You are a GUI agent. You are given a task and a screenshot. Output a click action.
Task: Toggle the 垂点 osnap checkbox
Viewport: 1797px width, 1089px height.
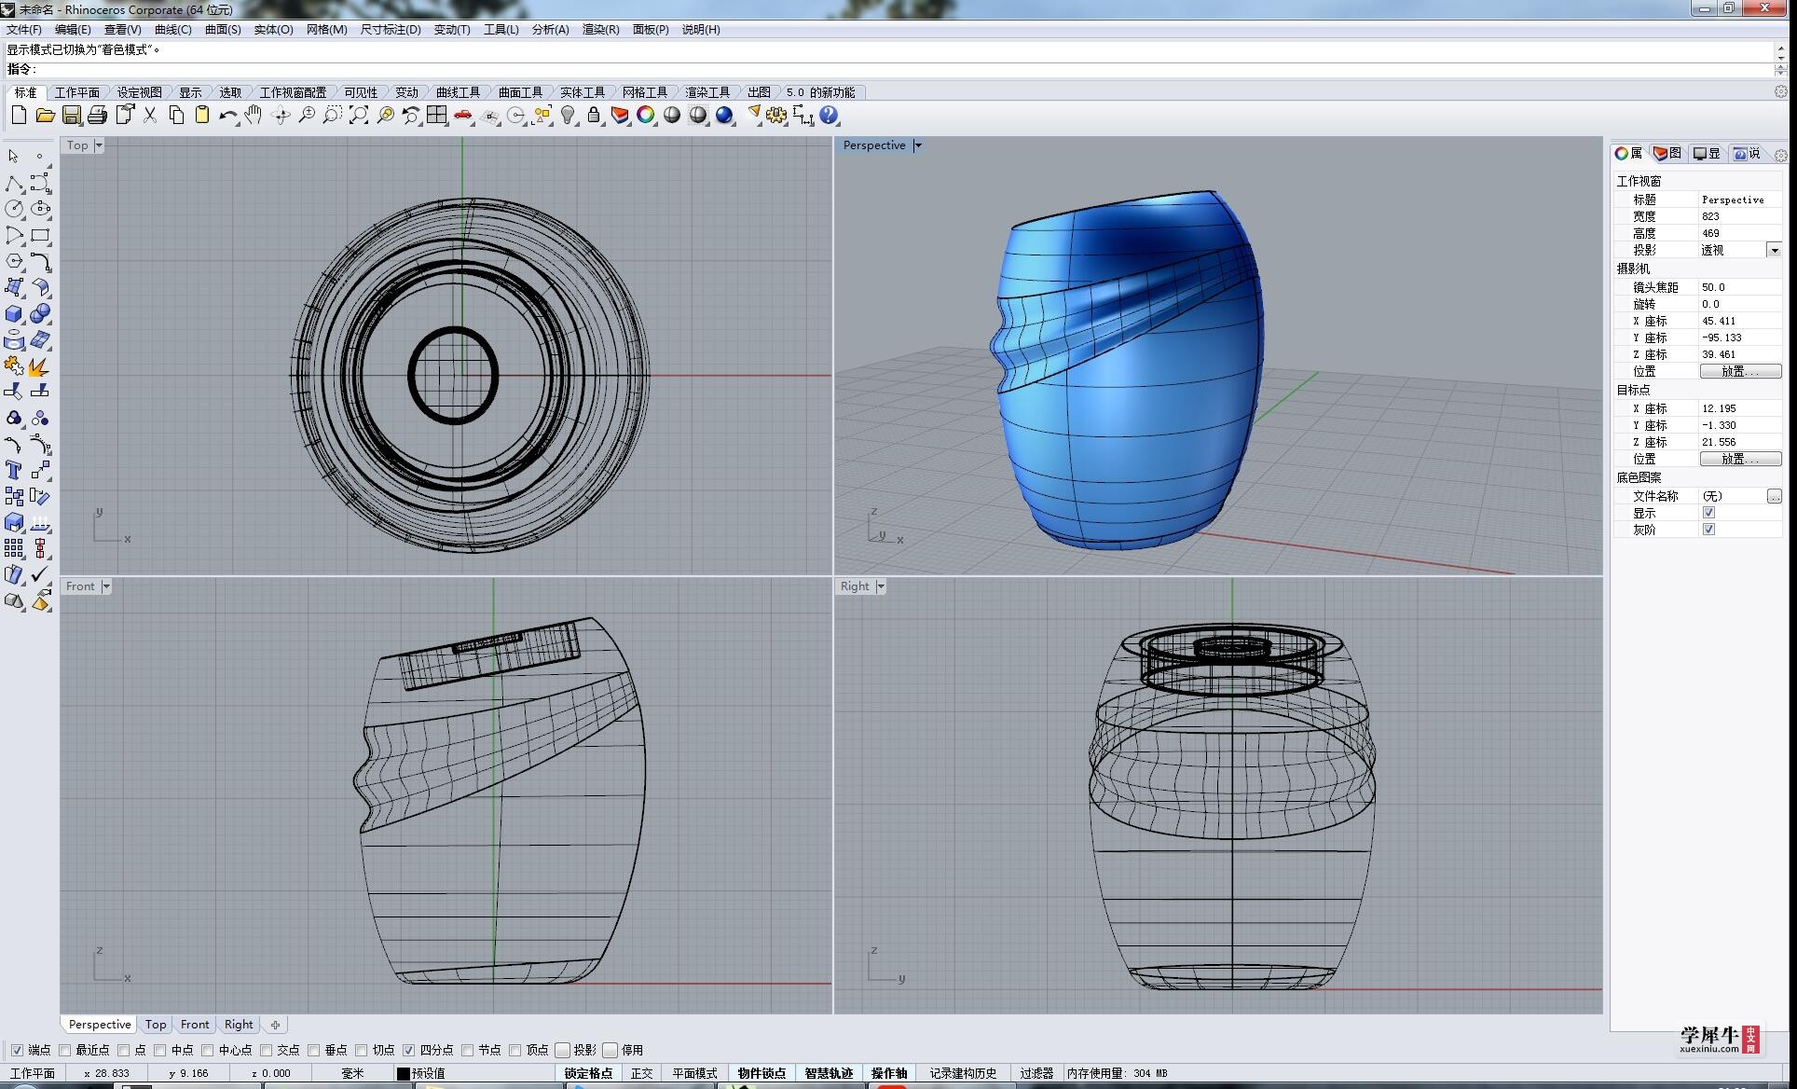click(x=314, y=1050)
